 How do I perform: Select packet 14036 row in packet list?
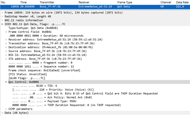(x=95, y=7)
